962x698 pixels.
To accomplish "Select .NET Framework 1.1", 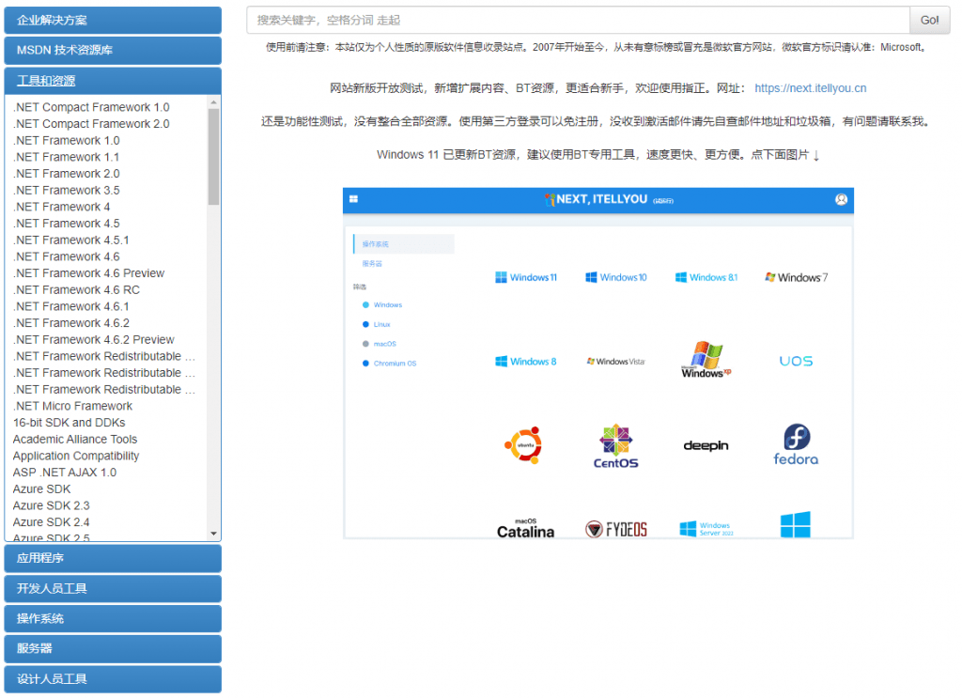I will [x=66, y=157].
